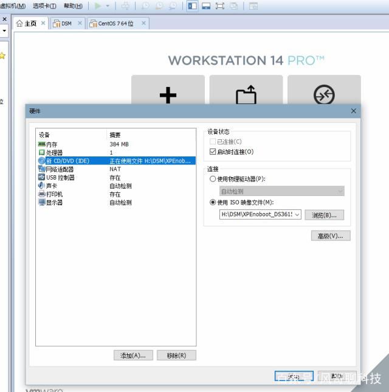Switch to the DSM tab
This screenshot has height=392, width=389.
point(66,23)
